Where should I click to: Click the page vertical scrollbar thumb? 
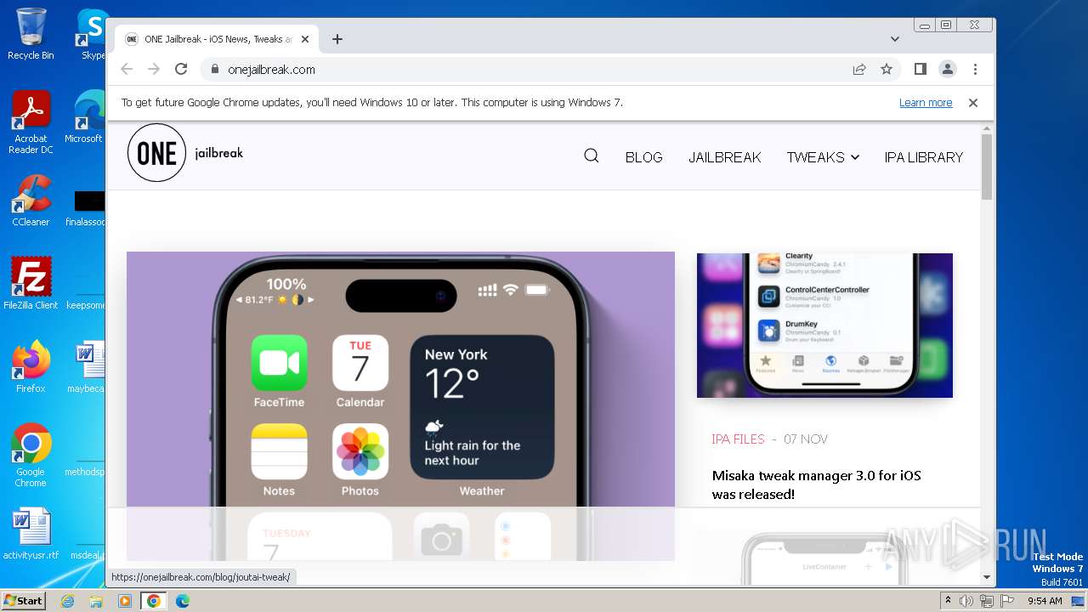coord(987,167)
